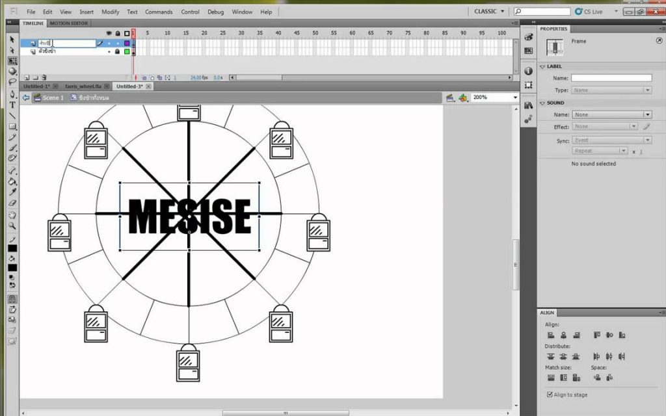Viewport: 666px width, 416px height.
Task: Switch to farris_wheel.fla document tab
Action: [x=83, y=86]
